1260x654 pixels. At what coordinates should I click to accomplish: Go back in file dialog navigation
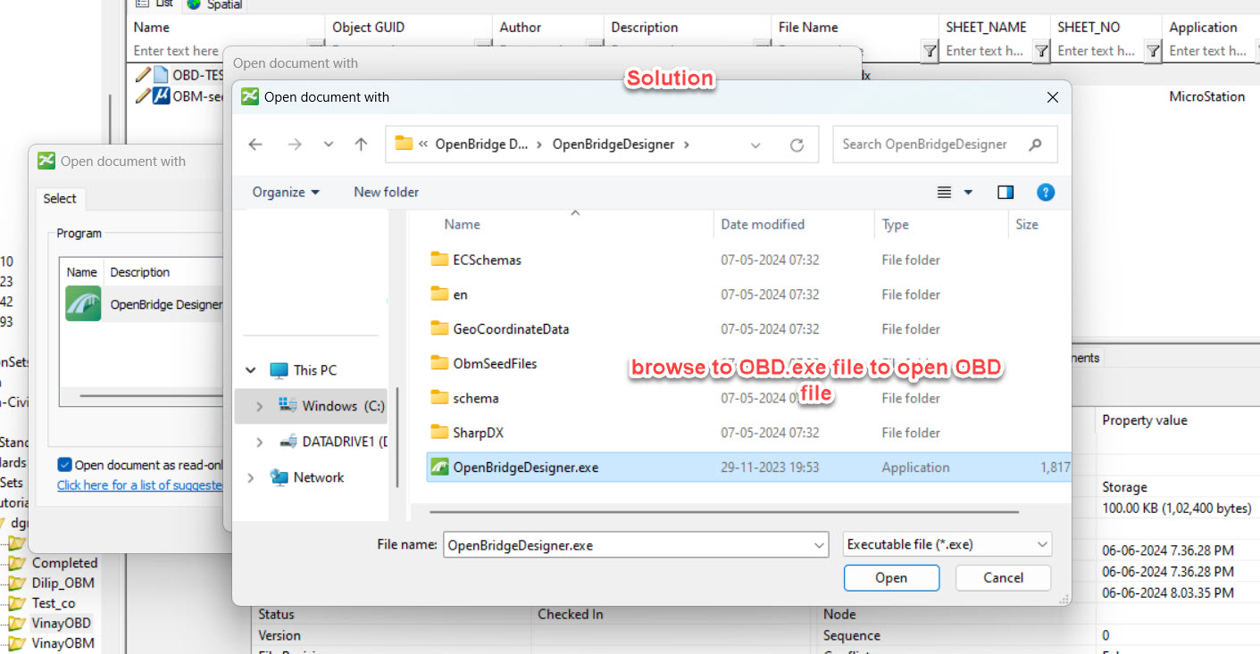(255, 145)
